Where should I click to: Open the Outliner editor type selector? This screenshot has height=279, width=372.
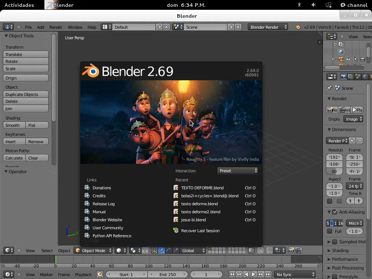(x=331, y=37)
